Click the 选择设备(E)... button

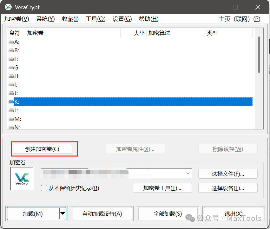tap(228, 188)
